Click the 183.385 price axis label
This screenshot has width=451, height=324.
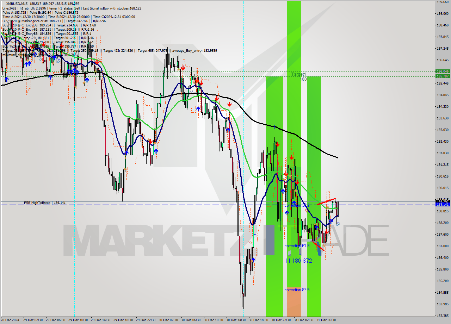click(443, 316)
